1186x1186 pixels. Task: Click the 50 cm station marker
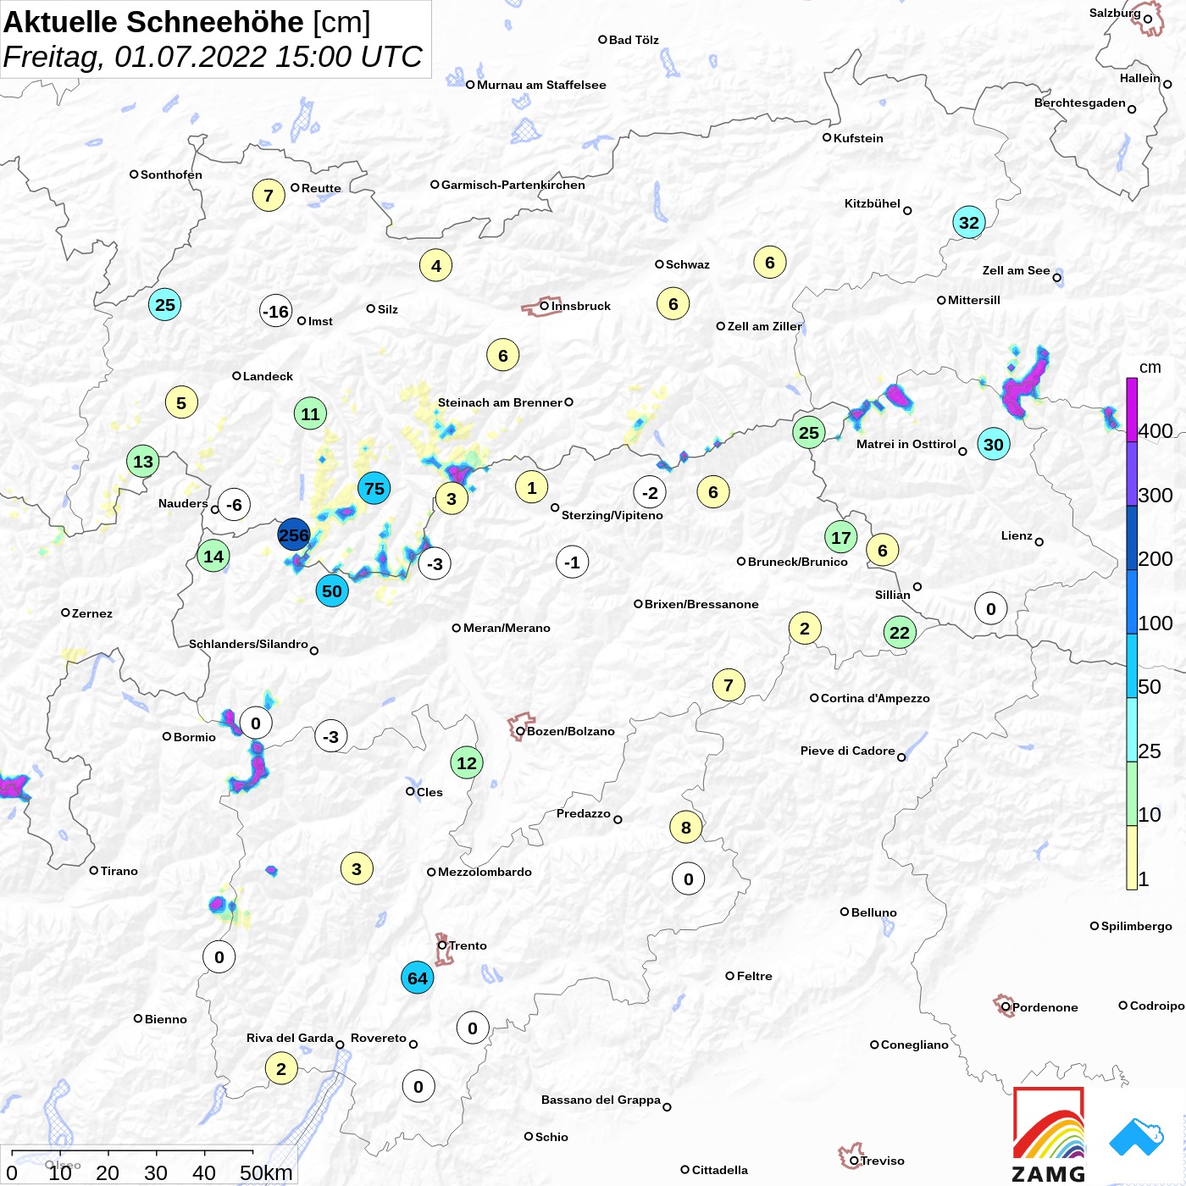[332, 591]
